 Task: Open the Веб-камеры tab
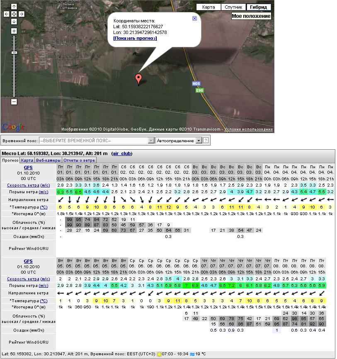coord(48,160)
